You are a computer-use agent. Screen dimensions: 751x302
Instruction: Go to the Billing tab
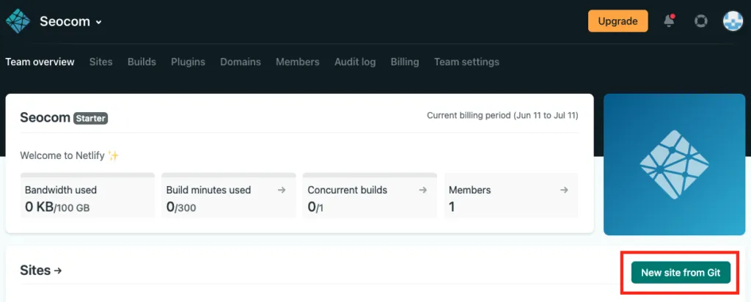point(405,62)
